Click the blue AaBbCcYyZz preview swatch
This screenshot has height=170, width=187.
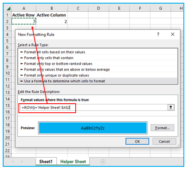pos(93,128)
